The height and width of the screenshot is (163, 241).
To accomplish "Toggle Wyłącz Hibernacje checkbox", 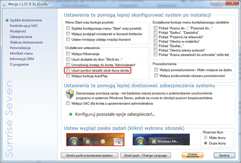I will [68, 54].
